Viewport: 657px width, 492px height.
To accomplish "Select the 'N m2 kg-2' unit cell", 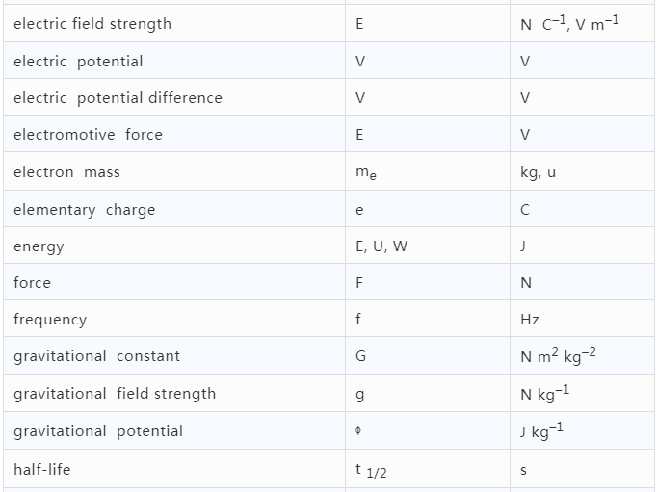I will tap(582, 356).
